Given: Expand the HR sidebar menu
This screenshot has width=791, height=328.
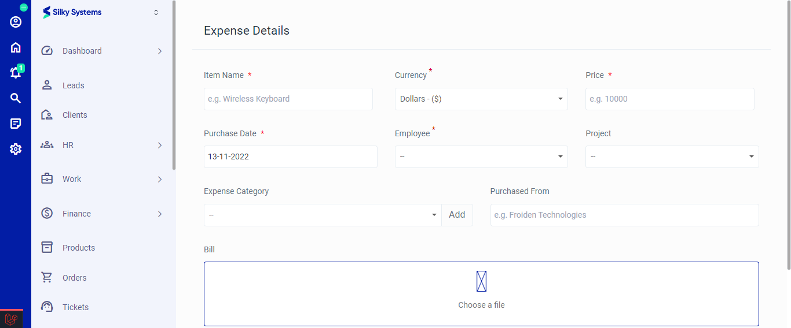Looking at the screenshot, I should tap(101, 145).
